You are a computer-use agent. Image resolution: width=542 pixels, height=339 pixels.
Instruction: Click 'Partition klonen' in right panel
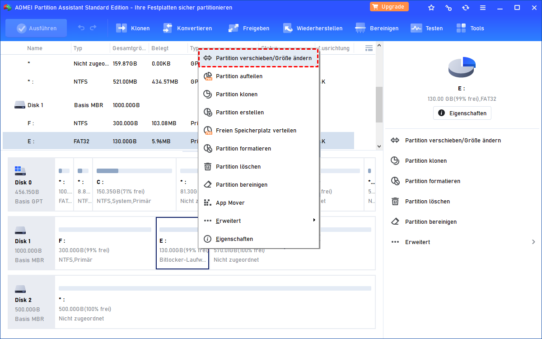pos(426,161)
